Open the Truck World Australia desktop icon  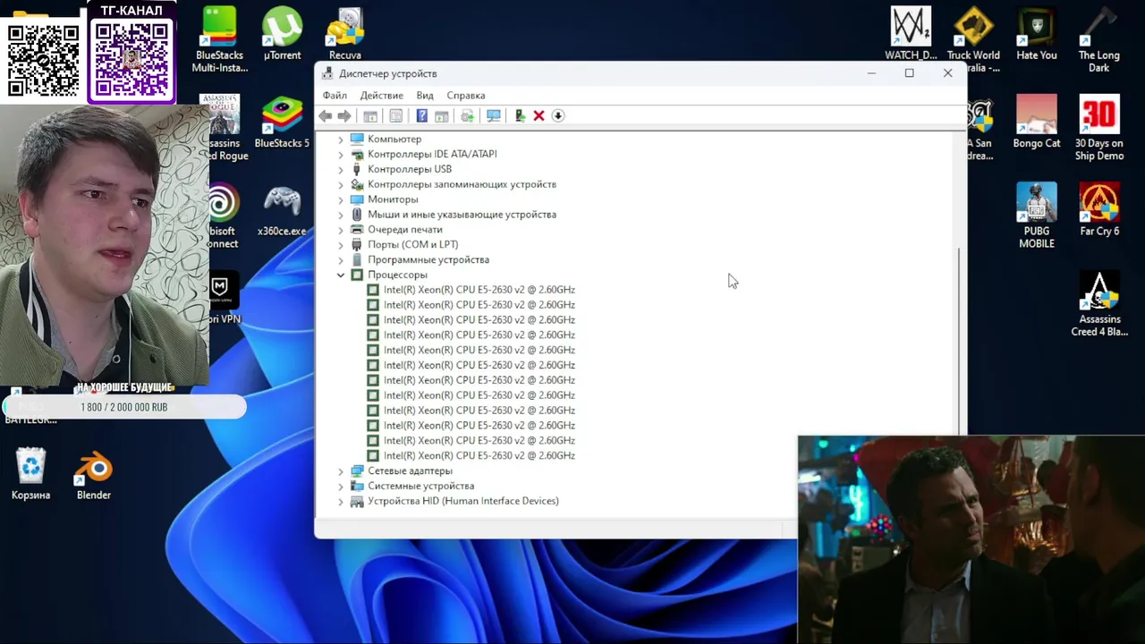pyautogui.click(x=973, y=40)
